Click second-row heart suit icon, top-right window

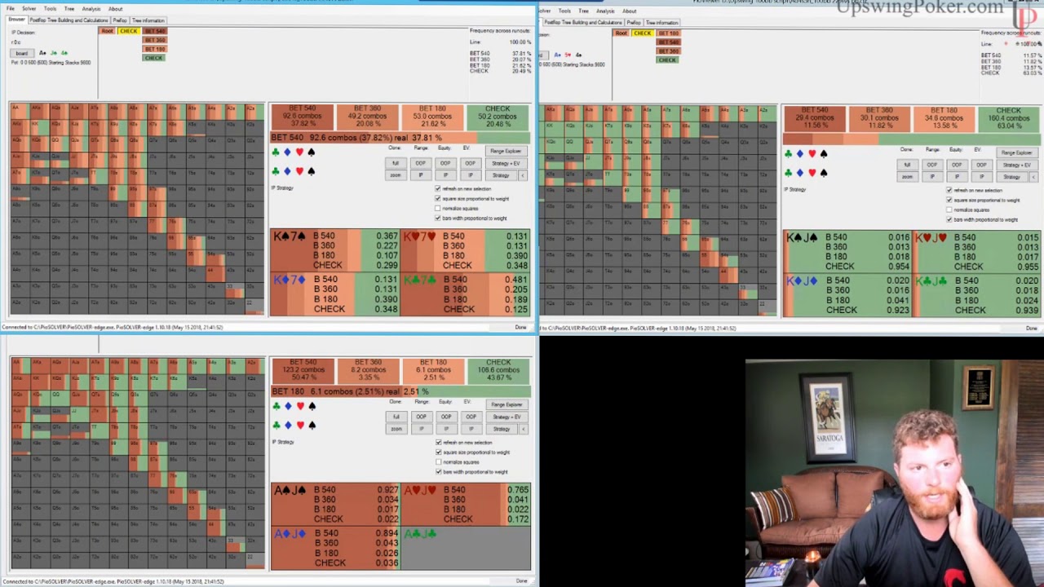point(812,173)
